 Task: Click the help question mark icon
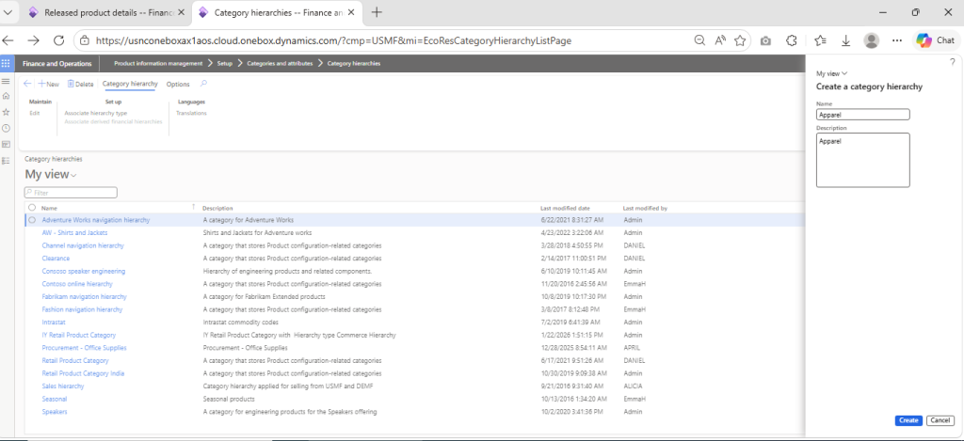click(953, 62)
